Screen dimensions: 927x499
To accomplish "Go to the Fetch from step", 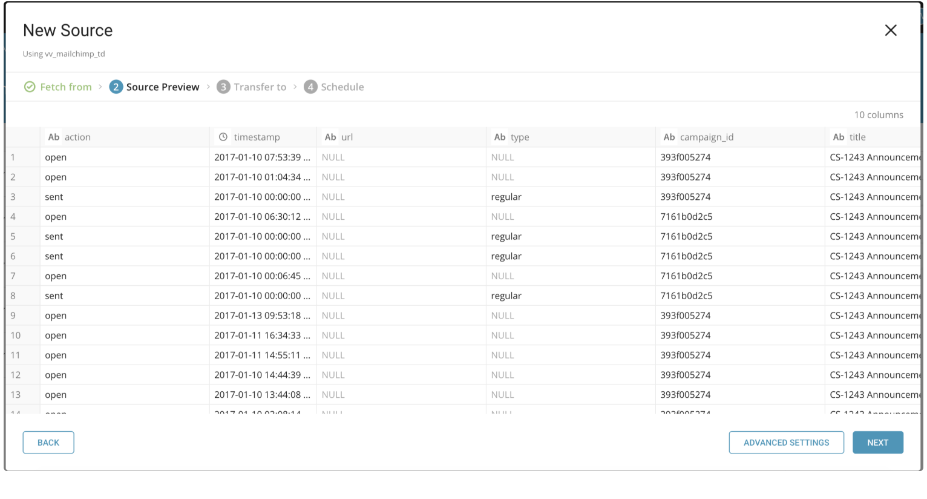I will click(x=66, y=87).
